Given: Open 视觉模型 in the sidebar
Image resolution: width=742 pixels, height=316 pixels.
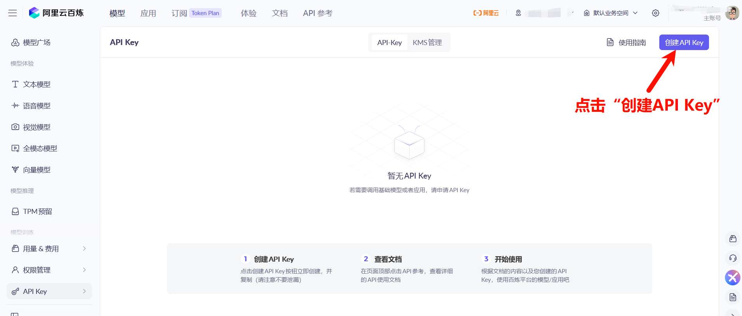Looking at the screenshot, I should tap(36, 127).
